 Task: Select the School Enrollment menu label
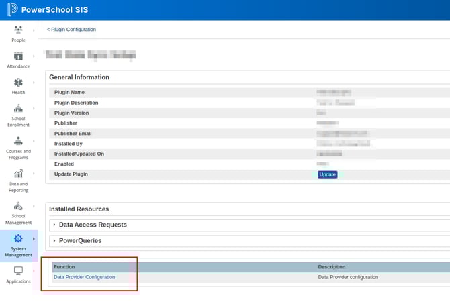18,121
